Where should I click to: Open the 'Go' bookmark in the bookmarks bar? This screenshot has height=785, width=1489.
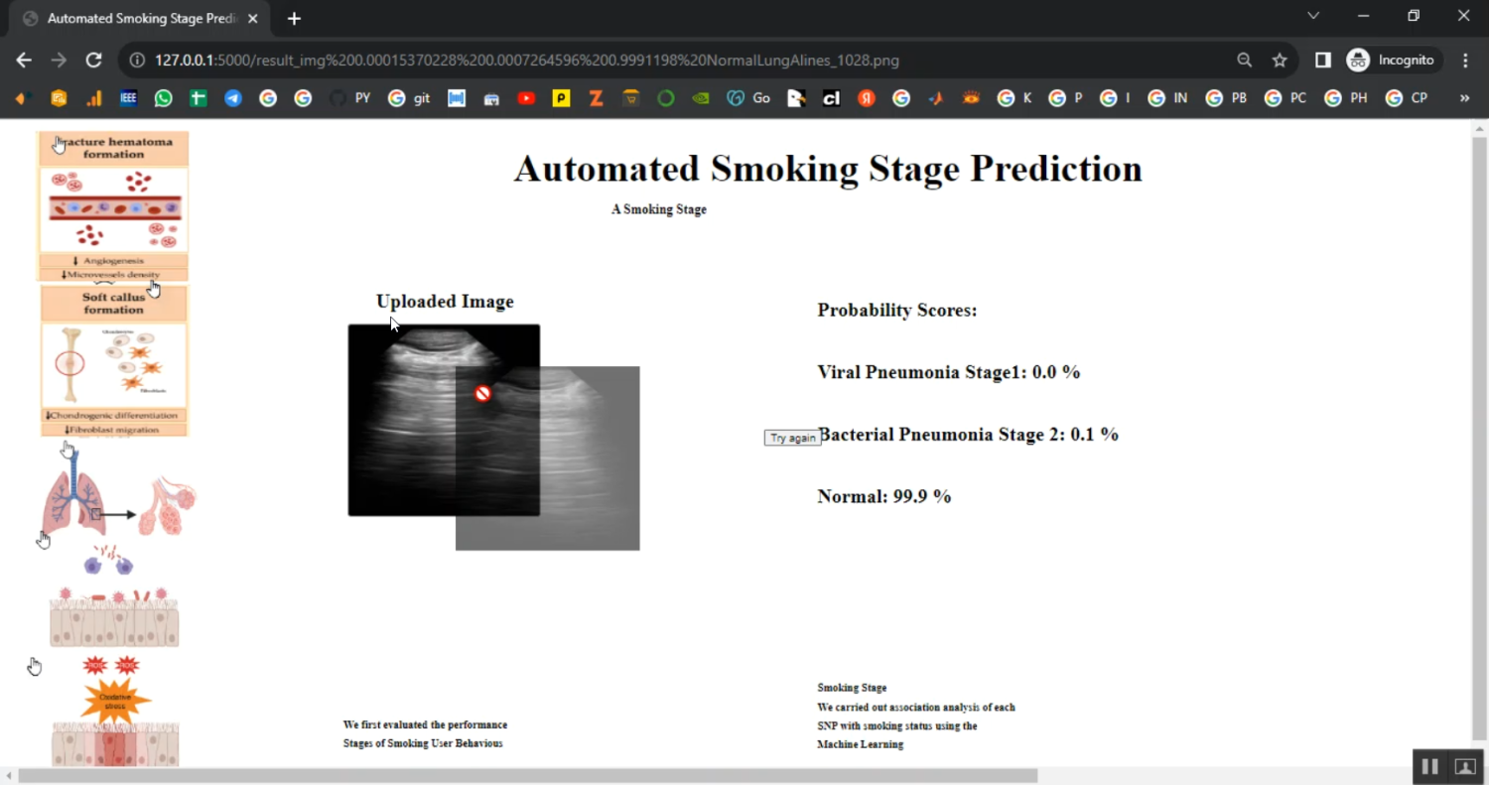pos(746,97)
